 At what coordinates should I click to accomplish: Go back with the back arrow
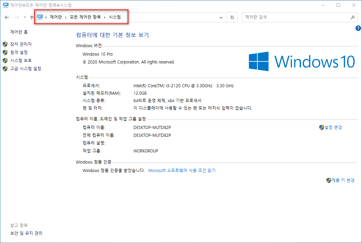tap(7, 17)
